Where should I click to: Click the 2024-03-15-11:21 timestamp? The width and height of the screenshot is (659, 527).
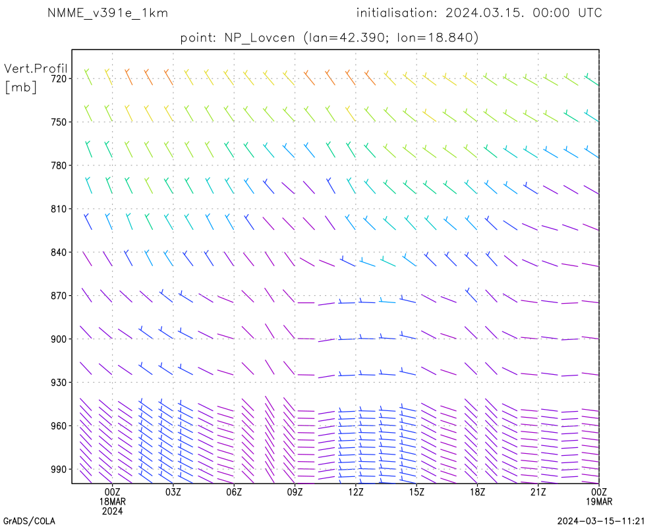601,522
